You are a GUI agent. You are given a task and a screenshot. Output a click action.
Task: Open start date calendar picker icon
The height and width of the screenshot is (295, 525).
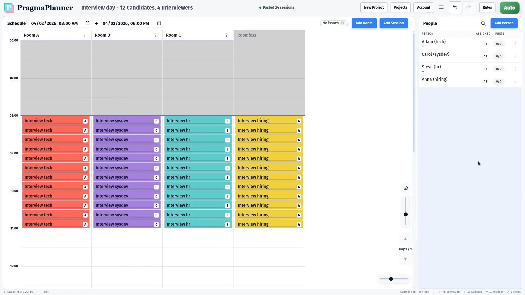pos(87,23)
